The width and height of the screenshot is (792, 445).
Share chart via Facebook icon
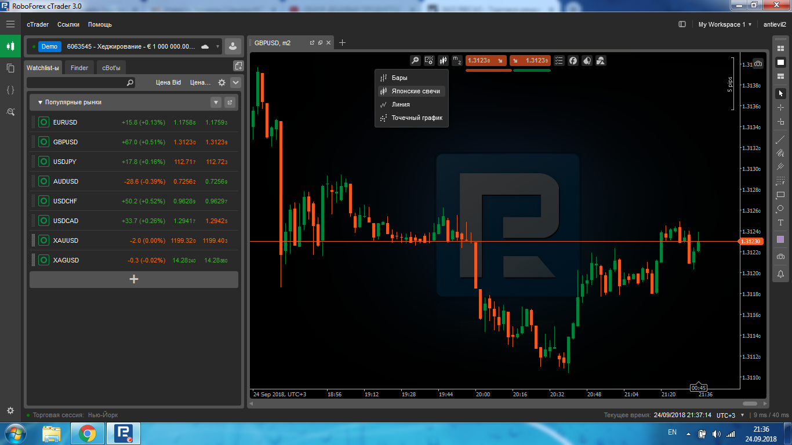point(573,60)
